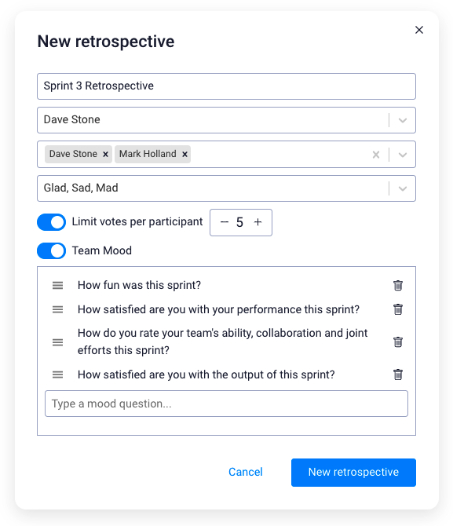Viewport: 453px width, 526px height.
Task: Remove Dave Stone from participants
Action: [x=105, y=155]
